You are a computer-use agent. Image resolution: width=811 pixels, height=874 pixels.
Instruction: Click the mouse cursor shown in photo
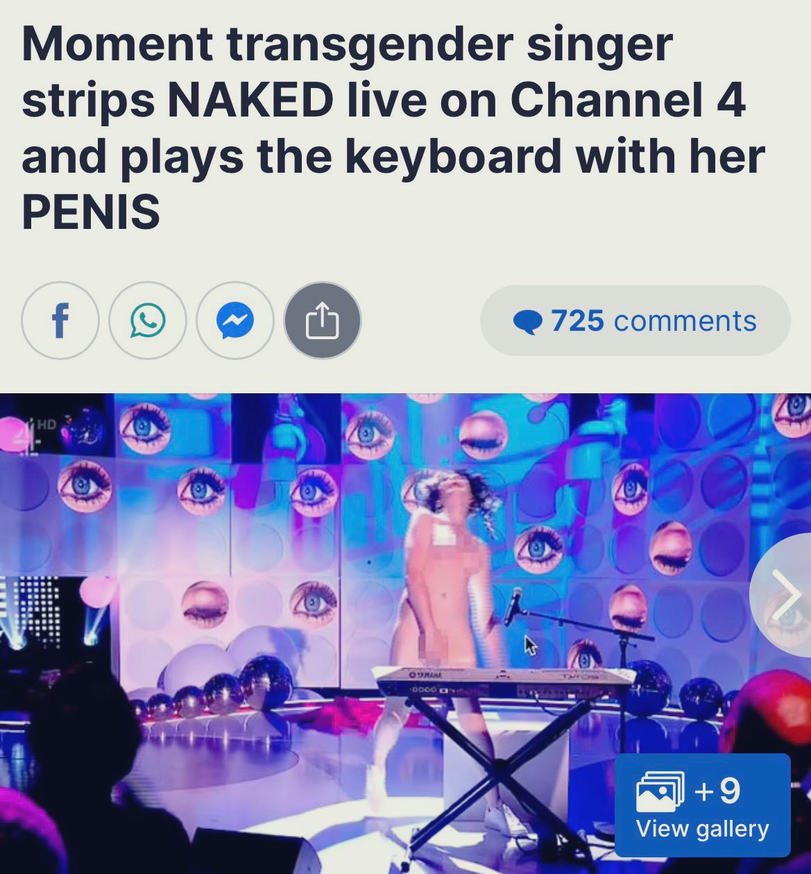[x=530, y=645]
